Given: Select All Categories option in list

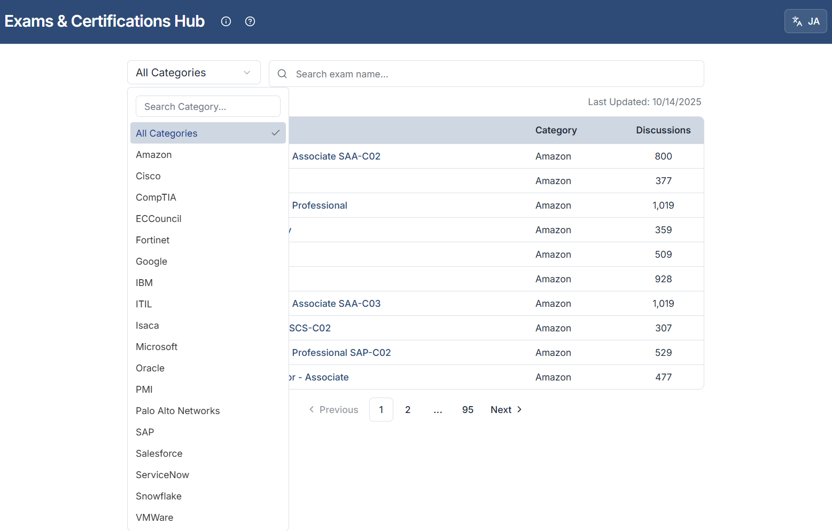Looking at the screenshot, I should point(208,133).
